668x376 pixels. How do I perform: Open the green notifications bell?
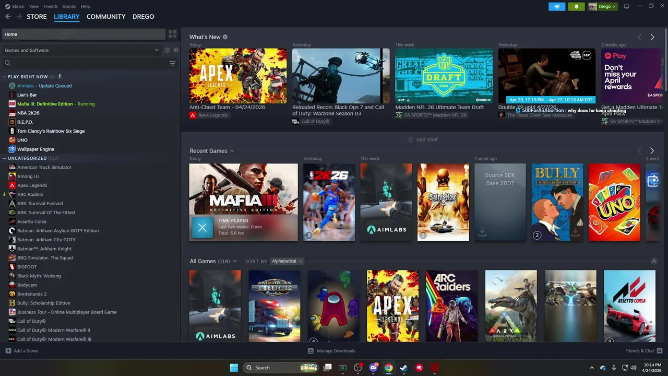tap(576, 6)
